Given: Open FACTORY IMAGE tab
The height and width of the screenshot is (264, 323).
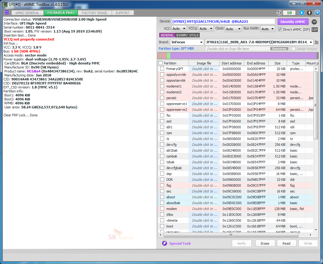Looking at the screenshot, I should coord(94,13).
